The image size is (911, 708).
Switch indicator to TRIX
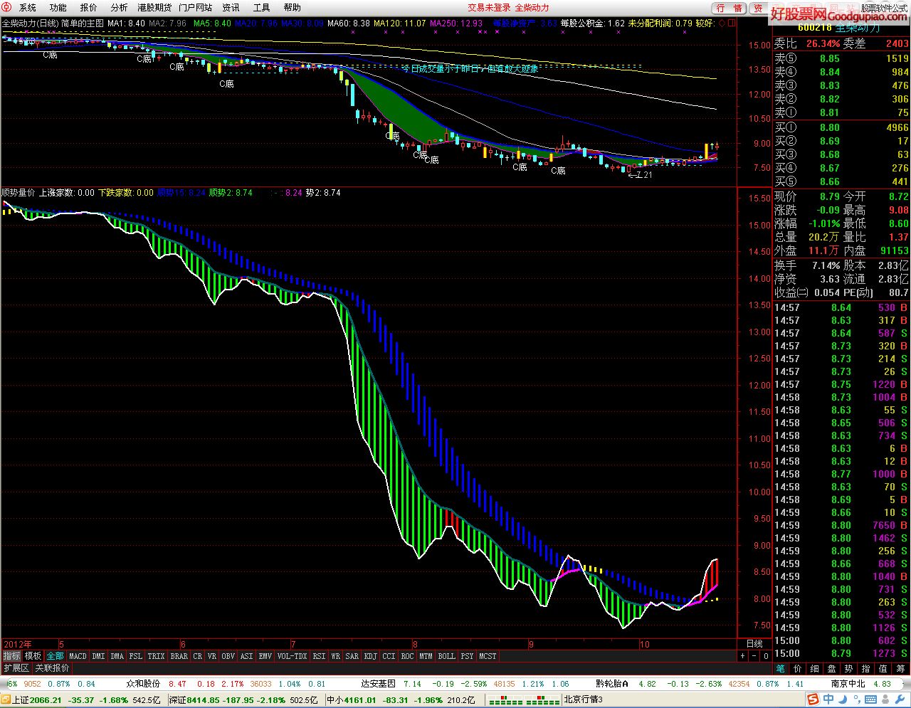tap(156, 656)
